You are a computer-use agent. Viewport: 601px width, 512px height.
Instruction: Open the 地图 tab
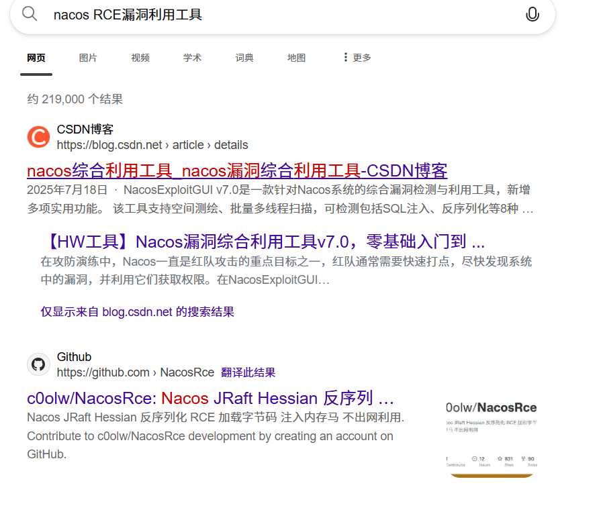tap(297, 58)
